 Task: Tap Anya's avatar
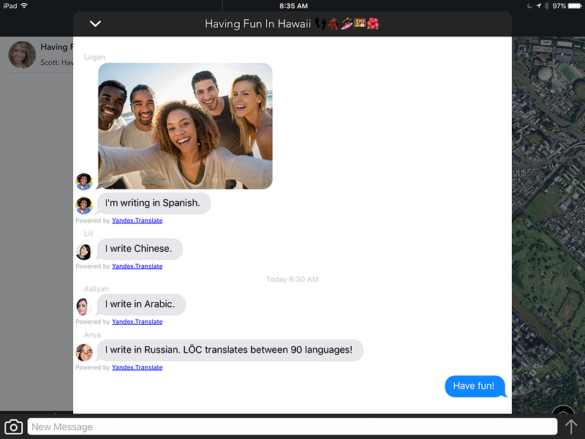84,353
